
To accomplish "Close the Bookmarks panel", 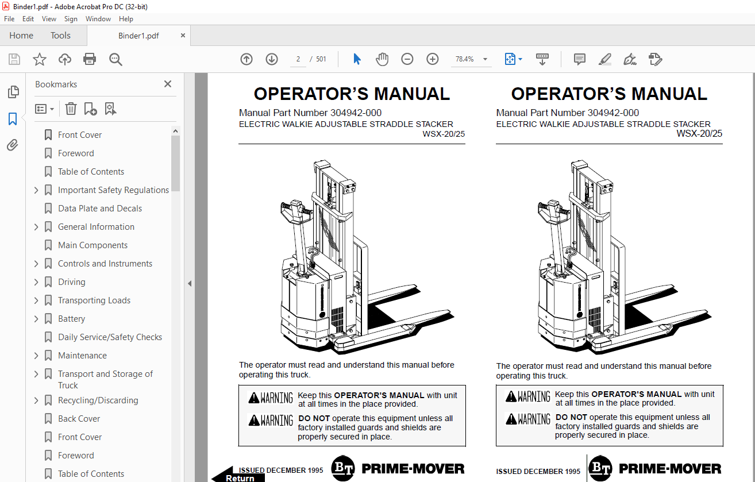I will 168,84.
